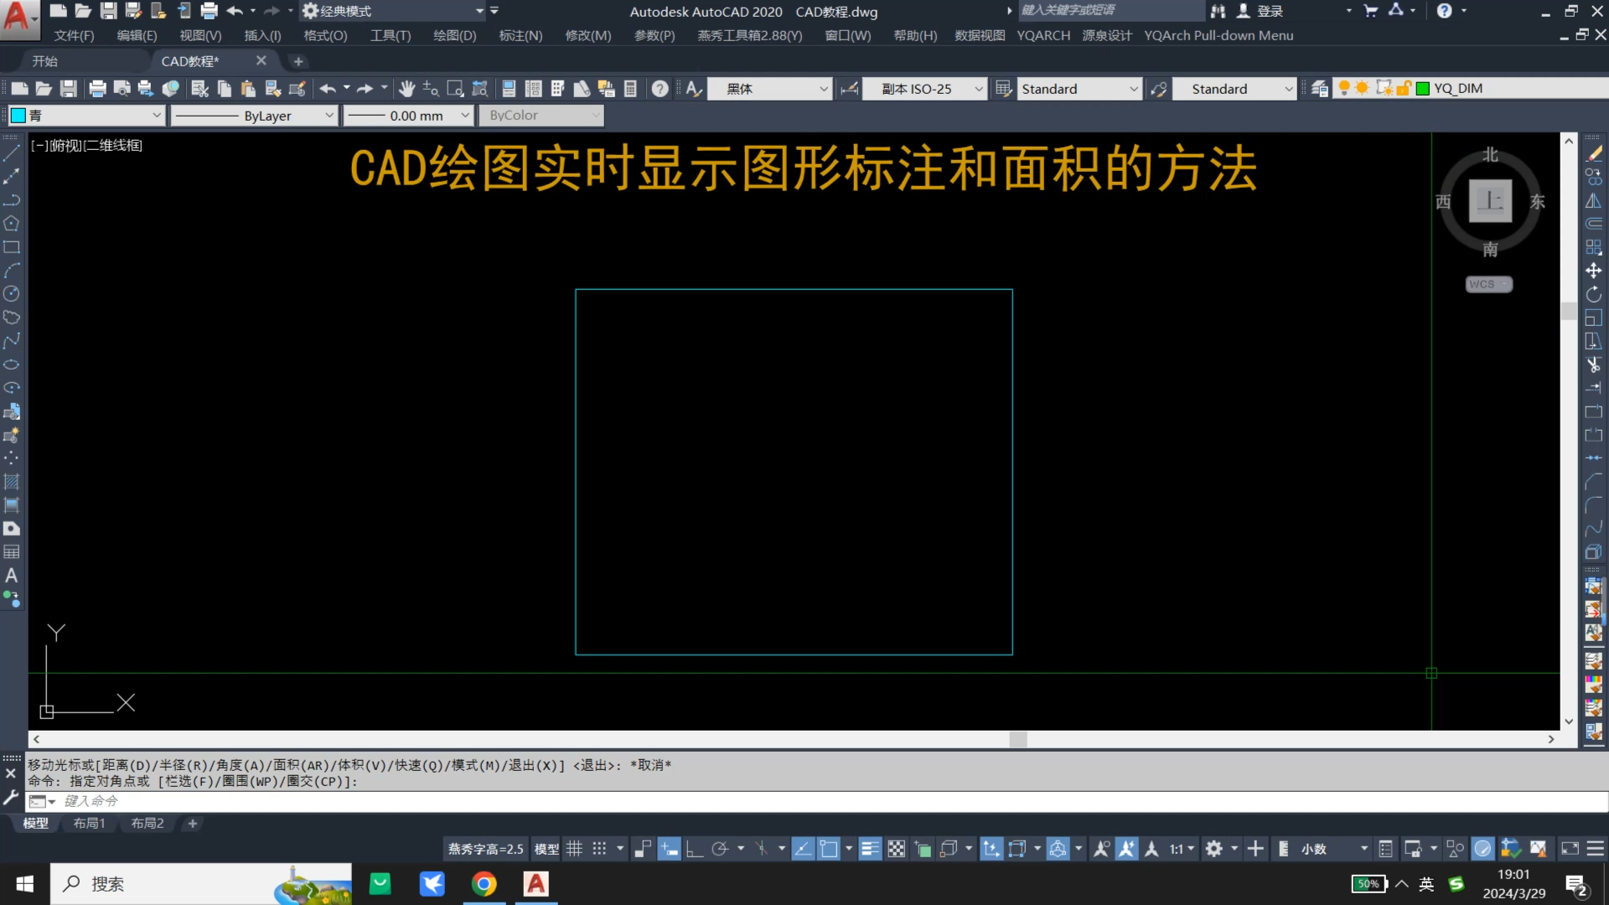Click the 燕秀字高=2.5 status button
This screenshot has height=905, width=1609.
click(485, 849)
